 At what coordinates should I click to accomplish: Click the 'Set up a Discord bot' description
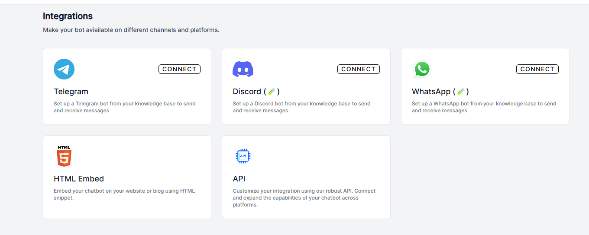pyautogui.click(x=301, y=107)
